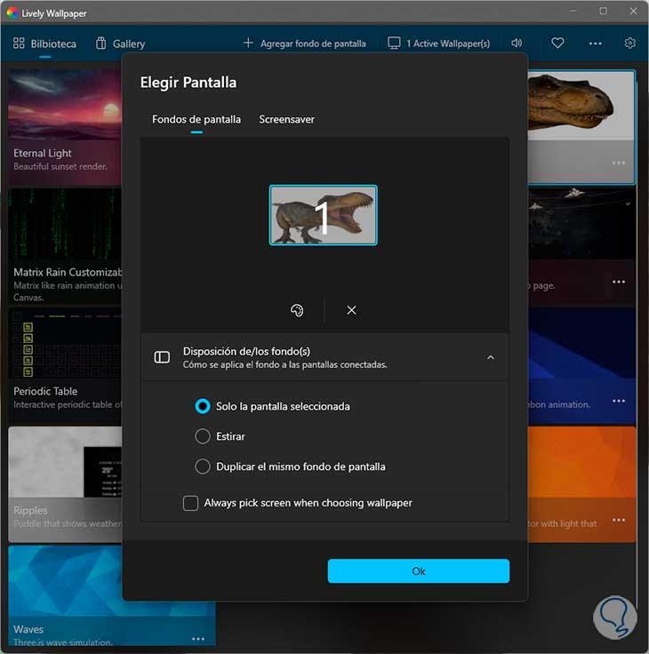Open the more options dots on Waves card
The height and width of the screenshot is (654, 649).
coord(198,639)
